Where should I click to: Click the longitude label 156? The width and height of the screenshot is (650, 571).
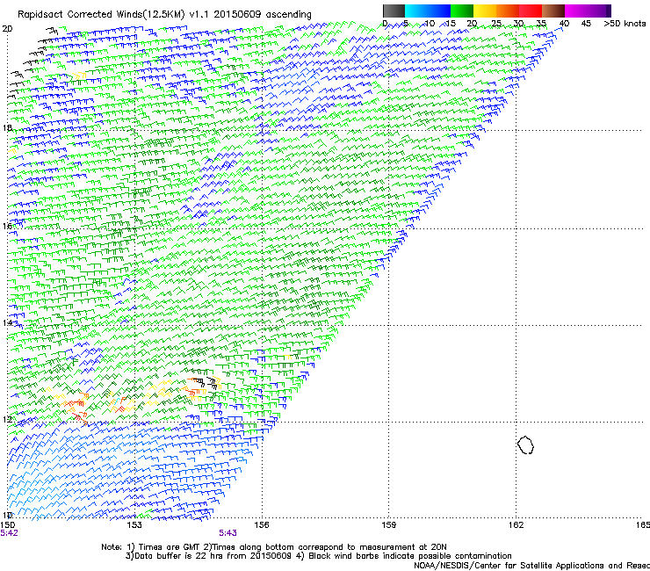pyautogui.click(x=262, y=525)
